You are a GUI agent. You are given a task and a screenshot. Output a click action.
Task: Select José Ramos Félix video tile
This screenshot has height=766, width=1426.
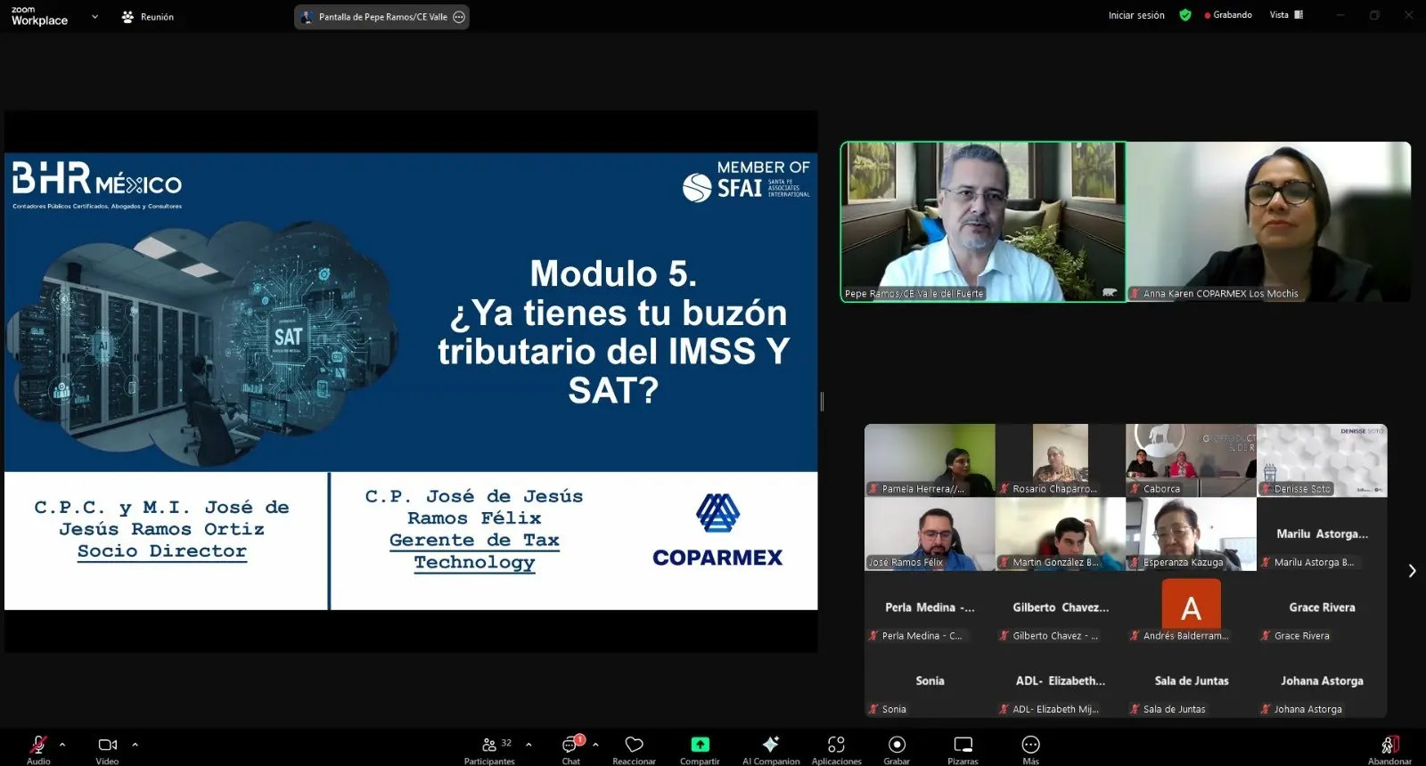[930, 534]
